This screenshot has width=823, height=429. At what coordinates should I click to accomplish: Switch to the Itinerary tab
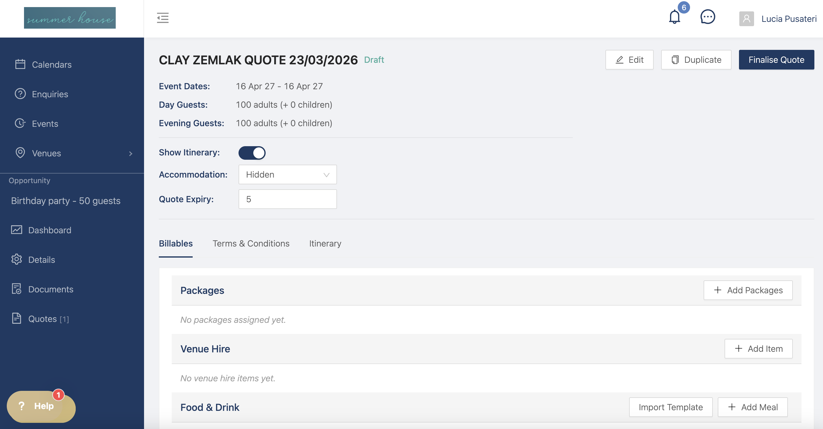(x=325, y=243)
